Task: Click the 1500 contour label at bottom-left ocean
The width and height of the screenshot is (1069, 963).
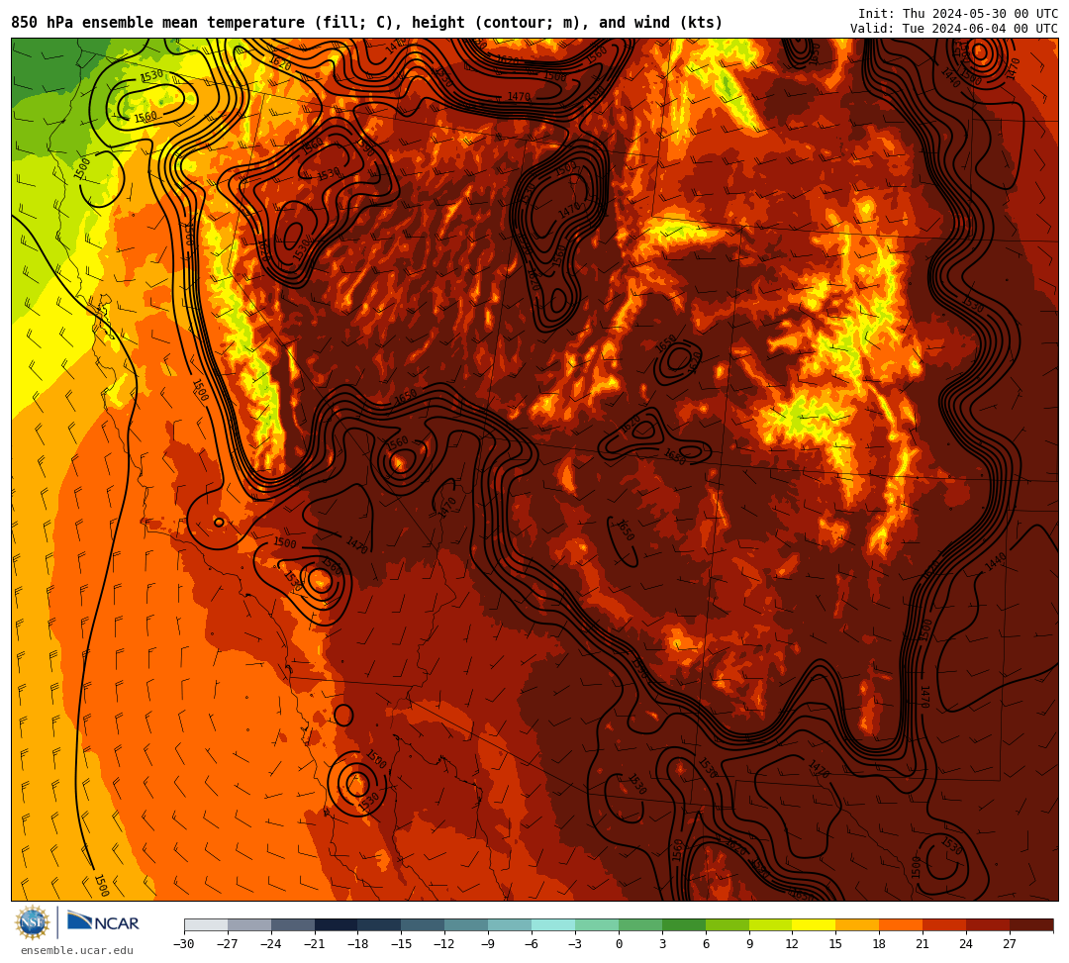Action: pos(101,885)
